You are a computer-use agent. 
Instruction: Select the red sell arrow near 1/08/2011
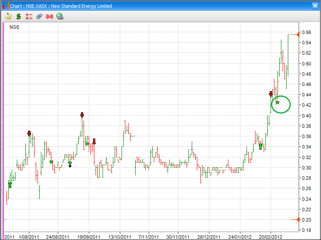tap(29, 133)
